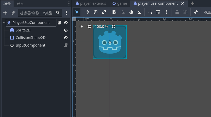
Task: Select the Scale mode tool
Action: pyautogui.click(x=104, y=12)
